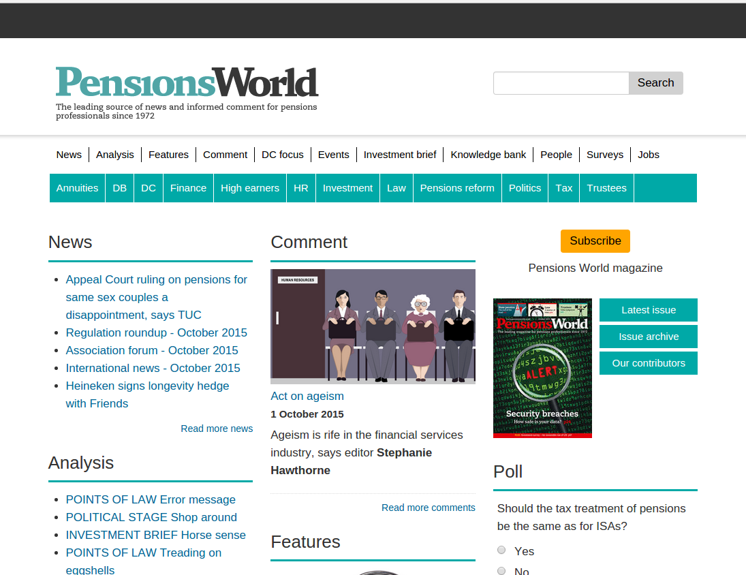
Task: Open the Events menu item
Action: [334, 155]
